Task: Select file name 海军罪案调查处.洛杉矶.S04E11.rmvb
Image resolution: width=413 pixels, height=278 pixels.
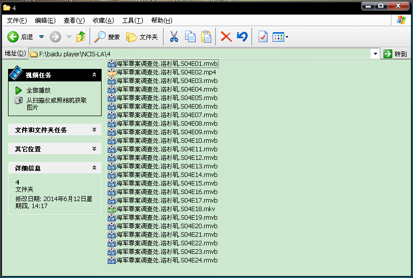Action: [167, 149]
